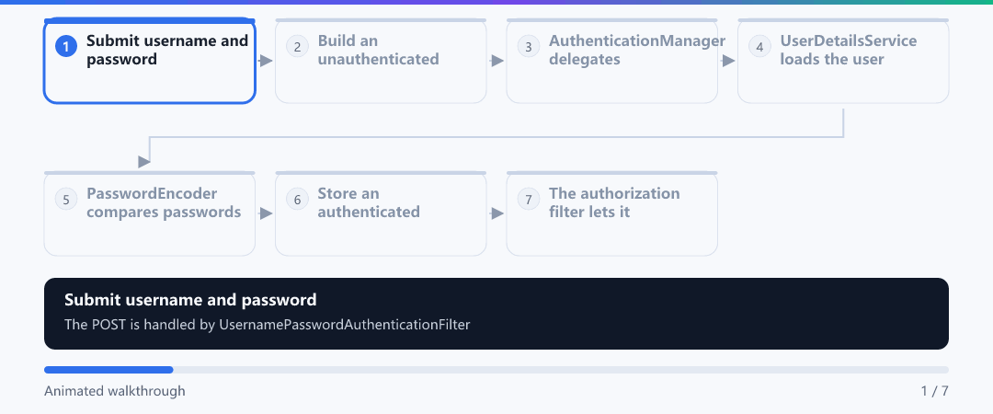
Task: Select step 1 Submit username and password card
Action: [150, 61]
